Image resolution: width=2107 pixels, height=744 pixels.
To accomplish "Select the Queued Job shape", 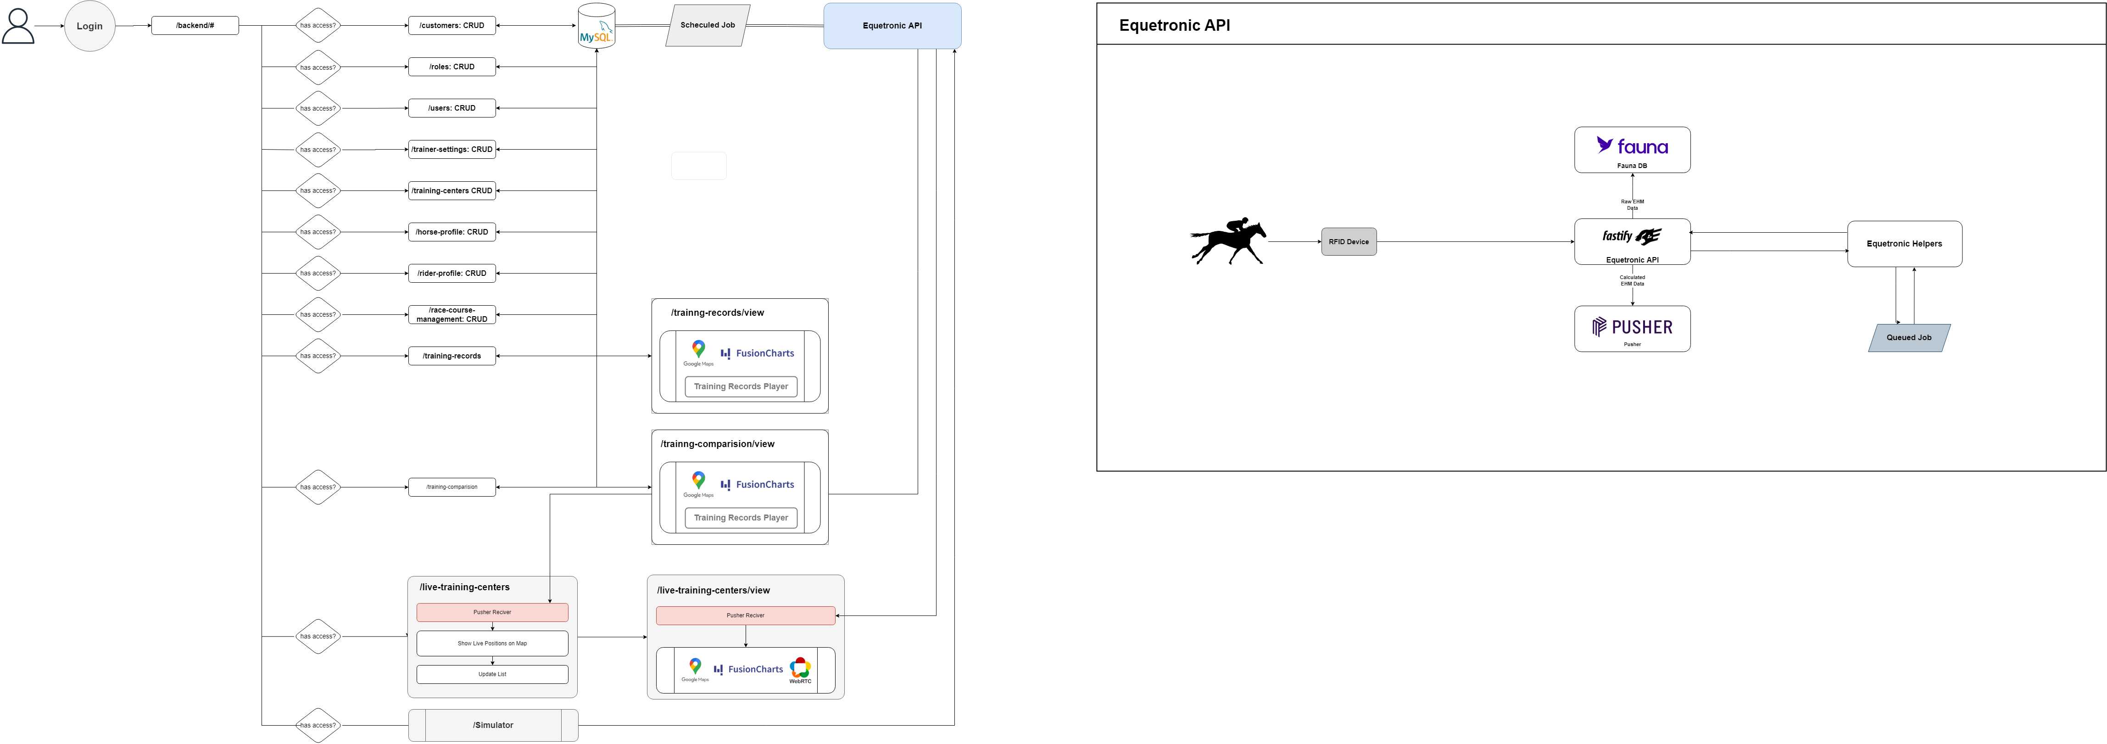I will (1908, 337).
